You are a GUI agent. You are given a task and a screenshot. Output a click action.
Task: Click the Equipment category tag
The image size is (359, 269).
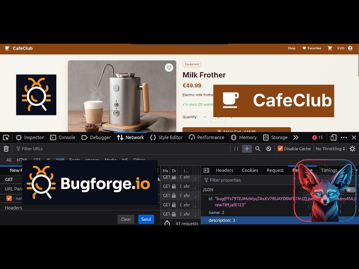[x=192, y=64]
